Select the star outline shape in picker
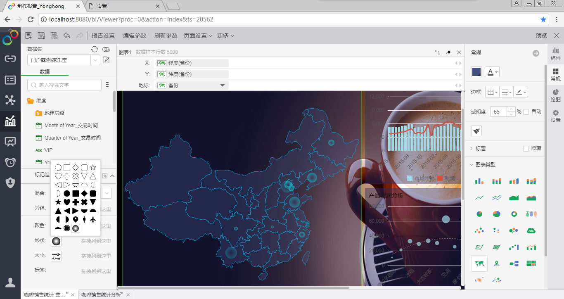The height and width of the screenshot is (299, 564). click(93, 167)
